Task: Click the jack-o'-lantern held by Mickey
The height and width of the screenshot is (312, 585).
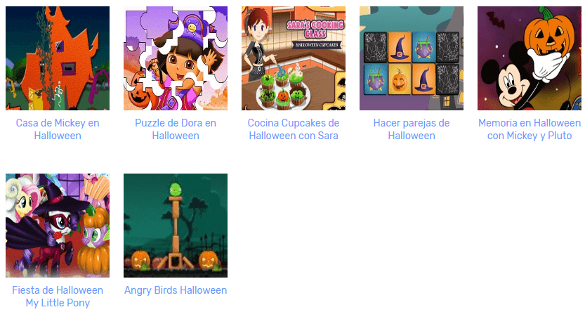Action: 549,34
